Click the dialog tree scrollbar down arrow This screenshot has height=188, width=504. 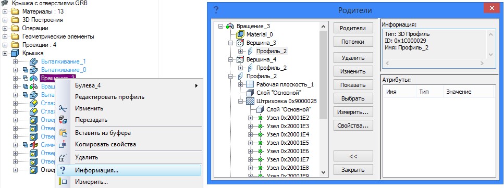[x=323, y=172]
